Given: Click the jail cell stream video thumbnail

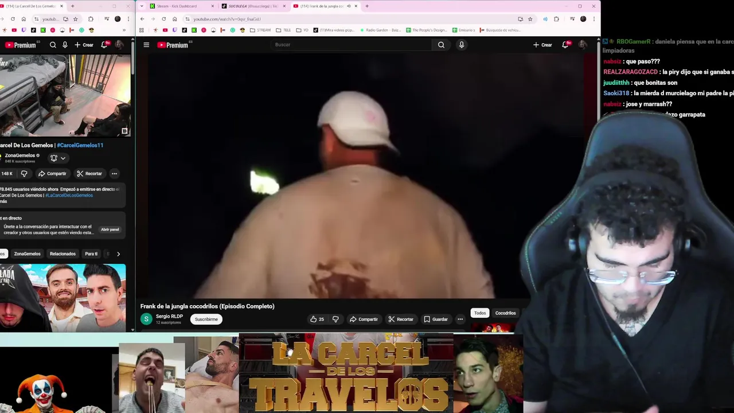Looking at the screenshot, I should [65, 95].
